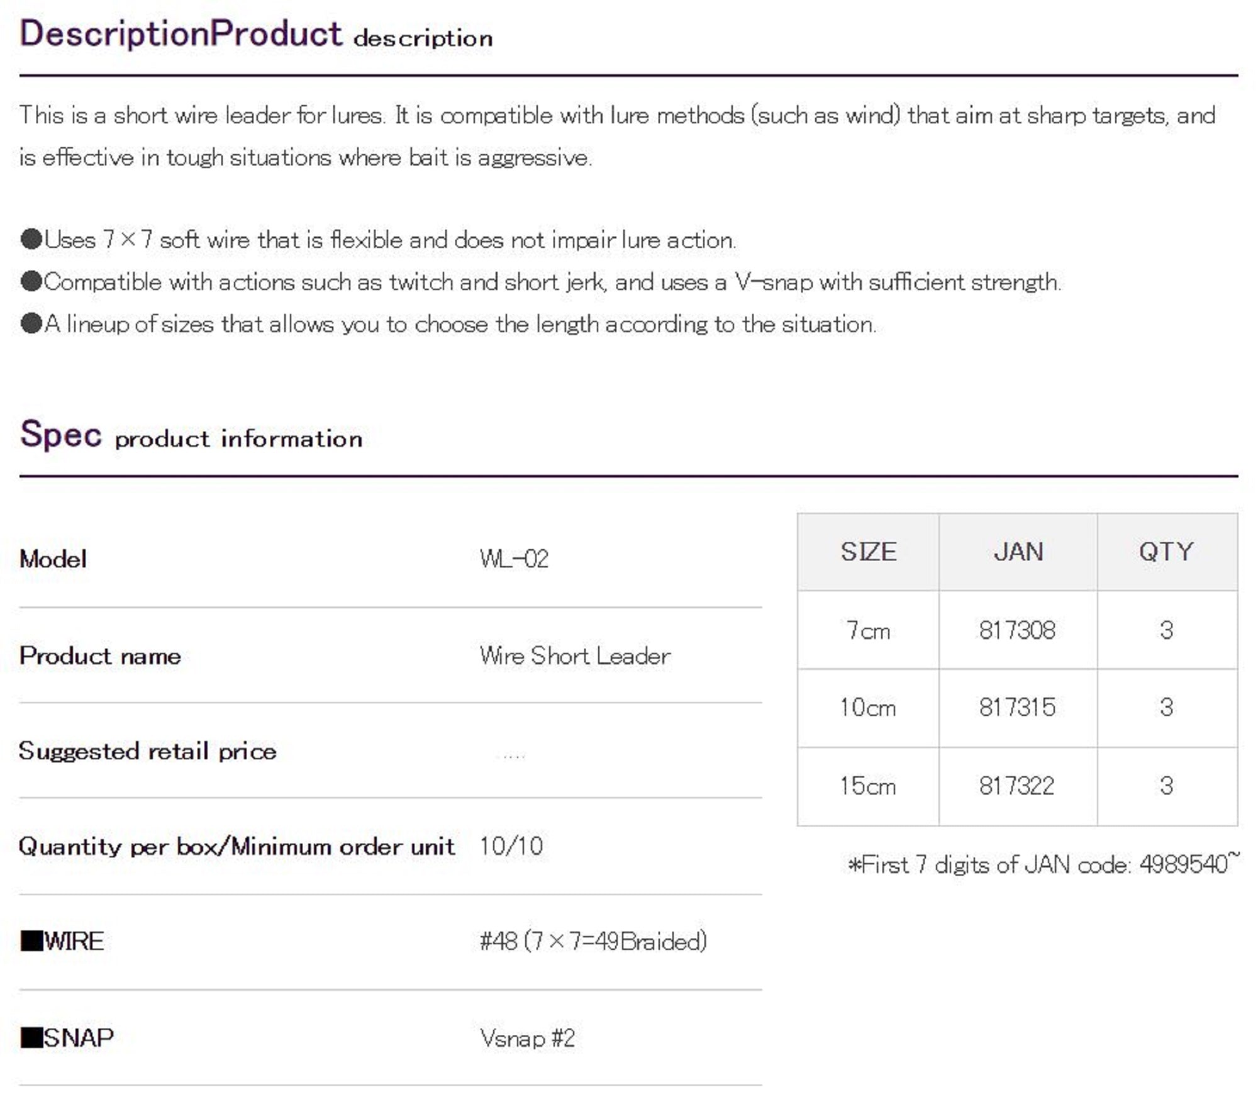
Task: Select the QTY column header
Action: click(x=1166, y=552)
